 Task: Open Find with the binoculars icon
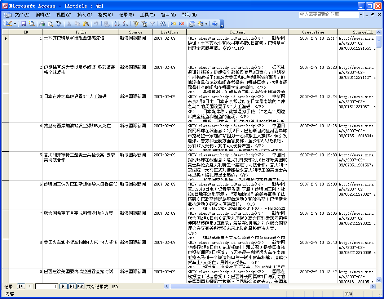point(163,24)
